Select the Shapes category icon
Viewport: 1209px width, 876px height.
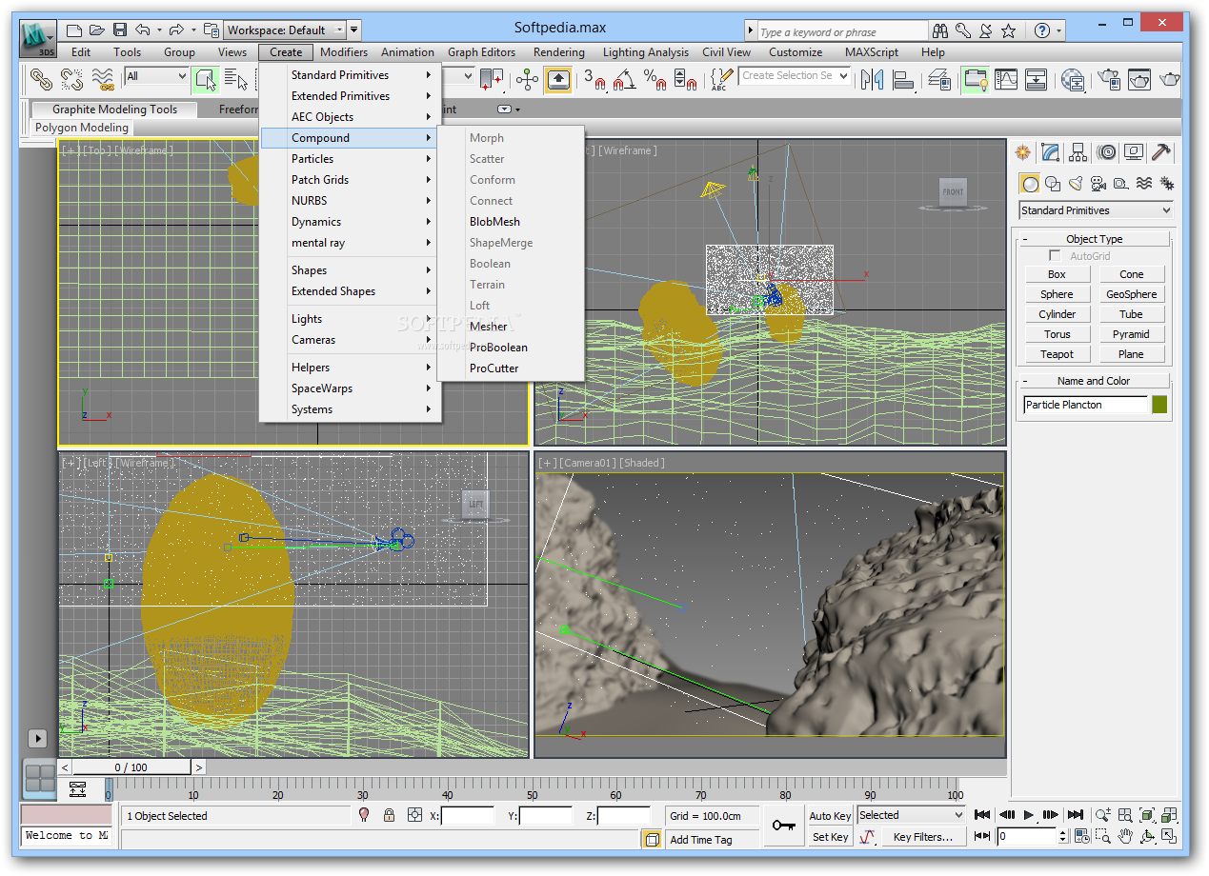1052,184
